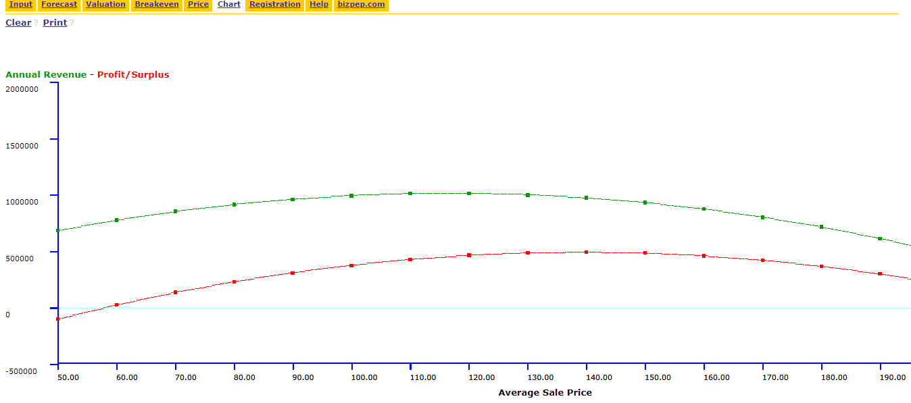The image size is (911, 403).
Task: Click the red profit point at price 60.00
Action: 117,305
